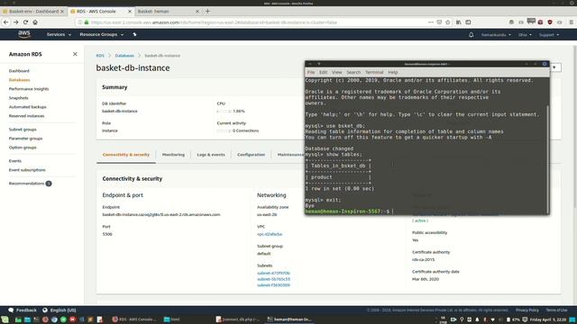Viewport: 577px width, 324px height.
Task: Click the RDS breadcrumb link
Action: pyautogui.click(x=100, y=56)
